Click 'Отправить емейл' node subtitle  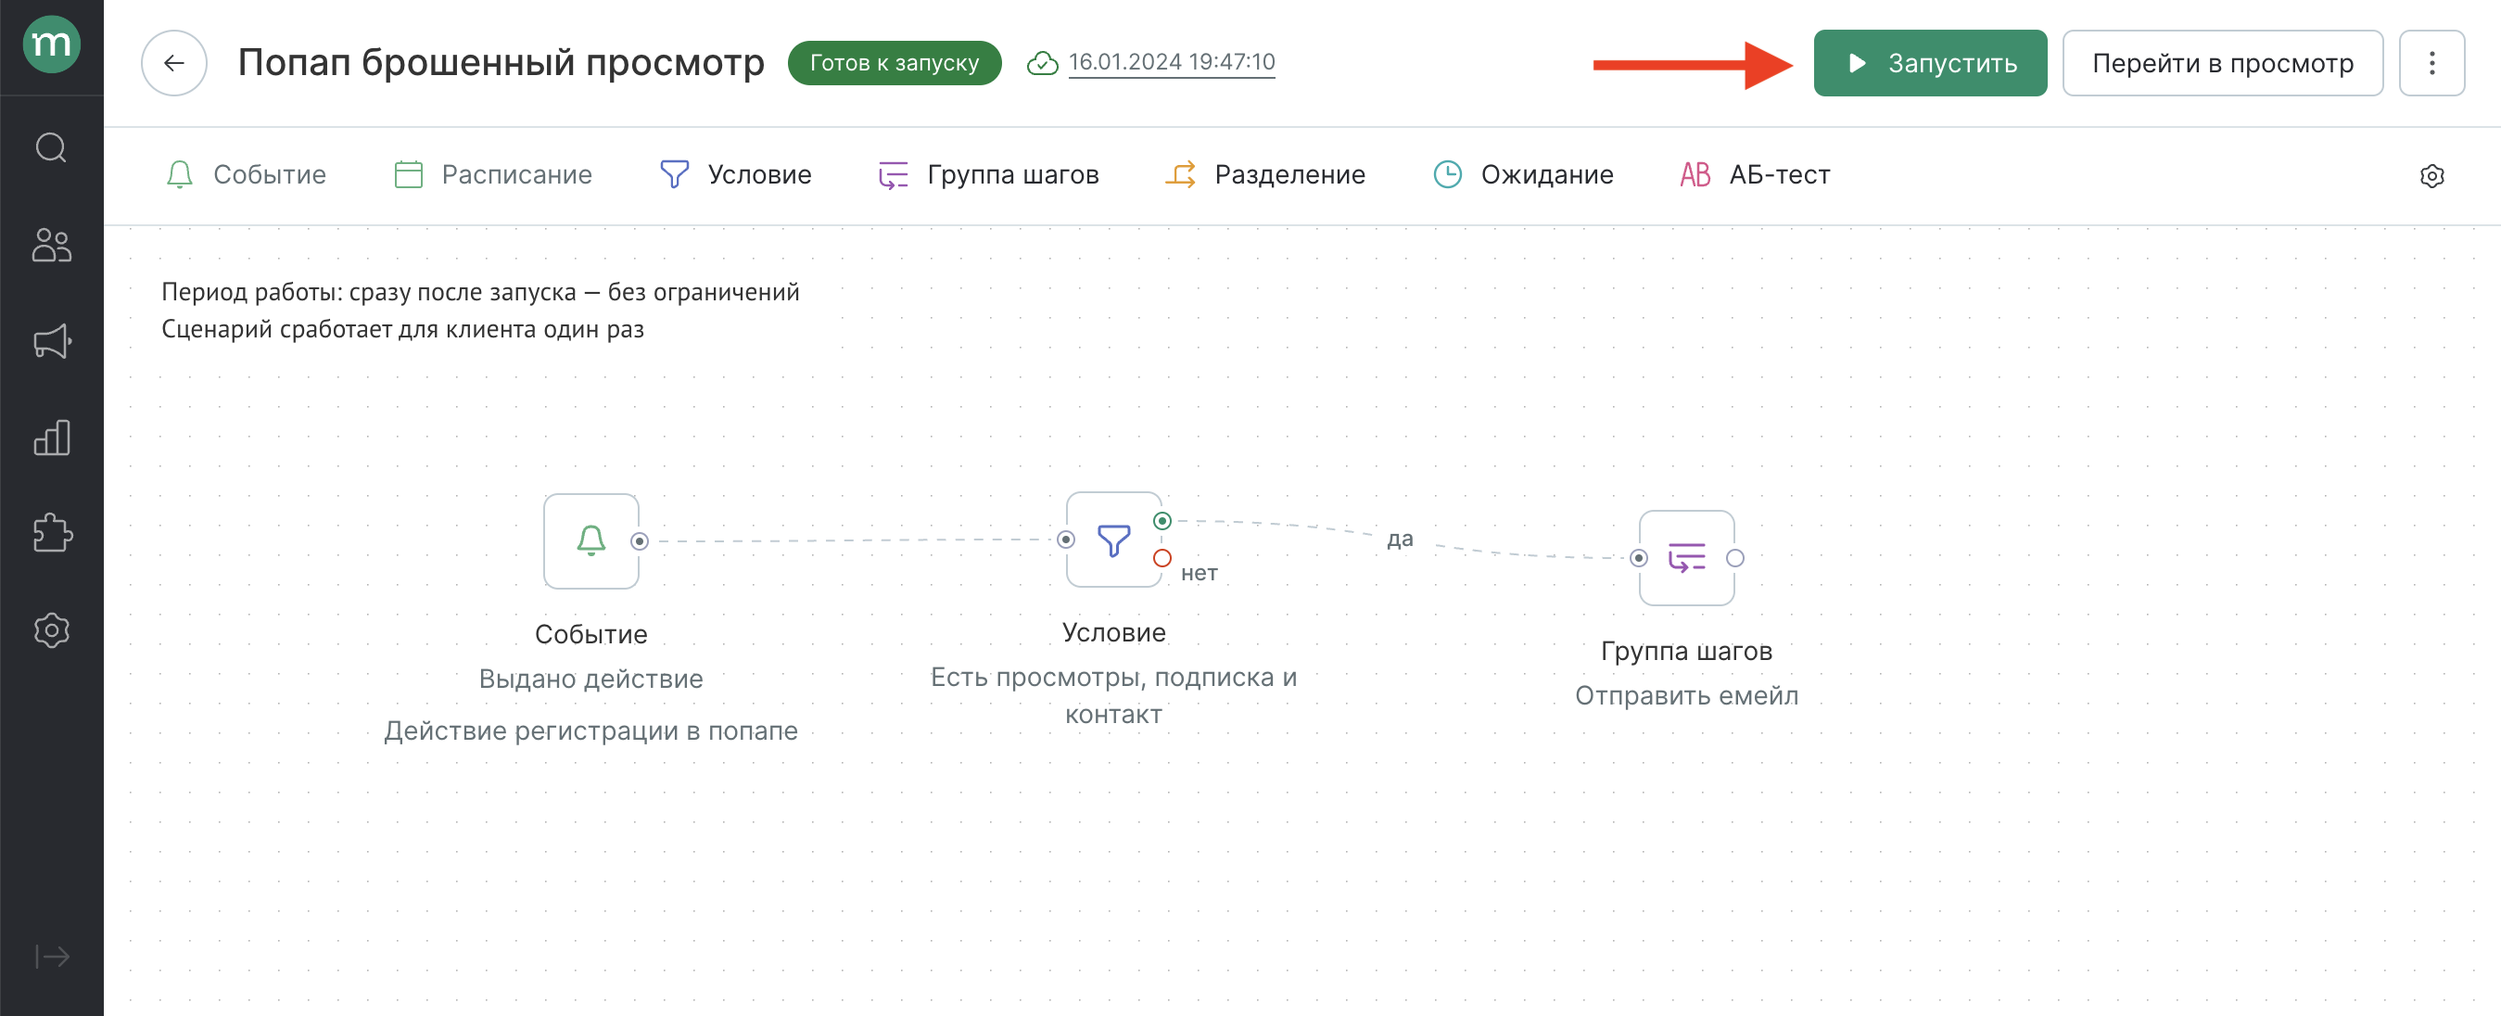[1685, 695]
